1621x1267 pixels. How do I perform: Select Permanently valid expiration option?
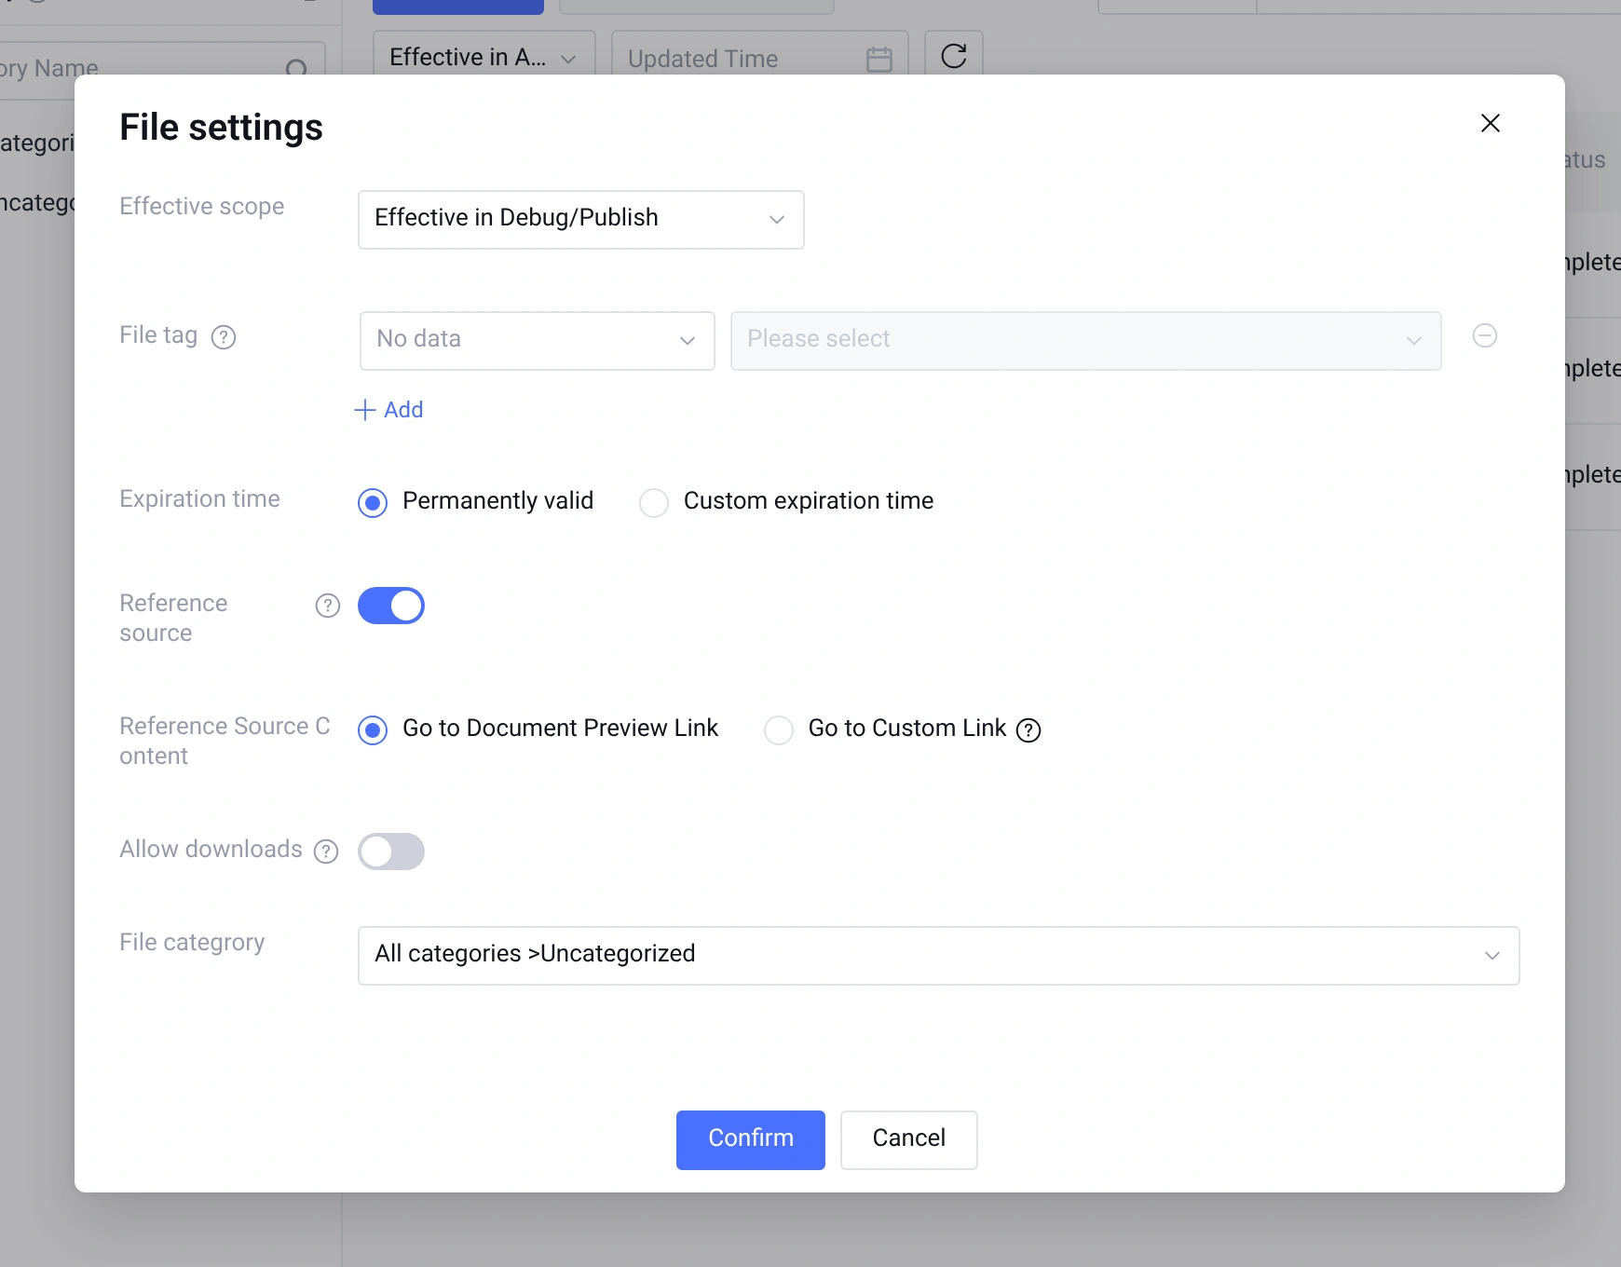pyautogui.click(x=373, y=502)
